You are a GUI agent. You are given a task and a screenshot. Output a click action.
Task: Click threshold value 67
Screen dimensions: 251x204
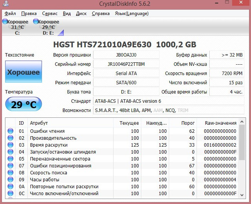(x=192, y=166)
